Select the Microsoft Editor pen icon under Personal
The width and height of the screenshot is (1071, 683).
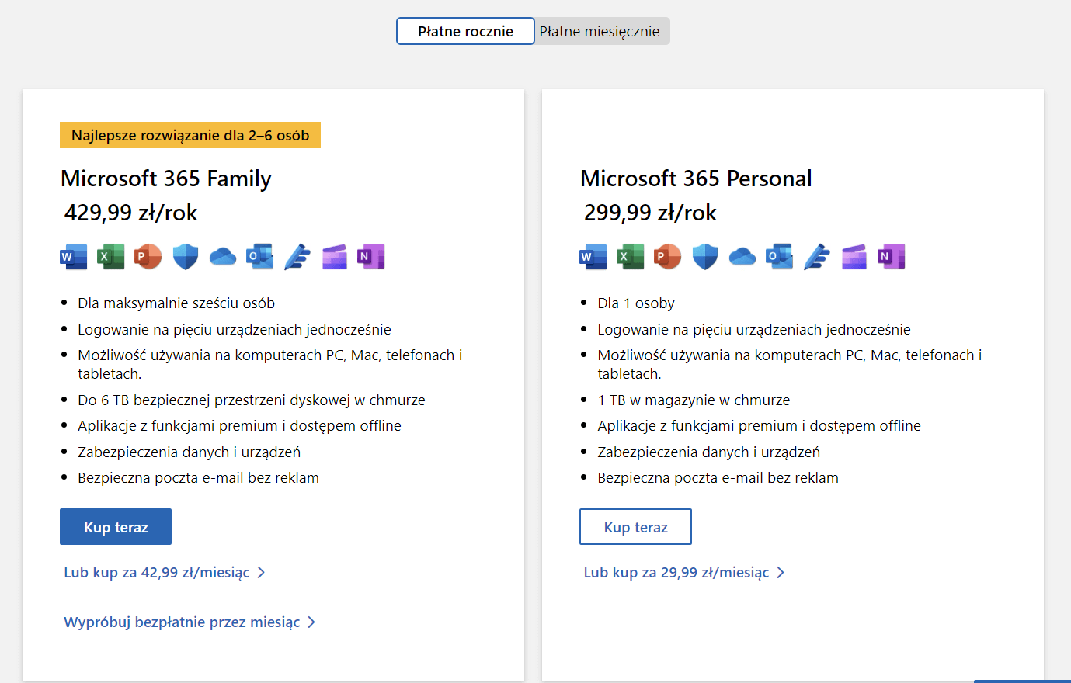coord(816,256)
